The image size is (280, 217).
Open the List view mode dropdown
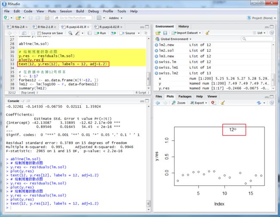click(x=259, y=33)
